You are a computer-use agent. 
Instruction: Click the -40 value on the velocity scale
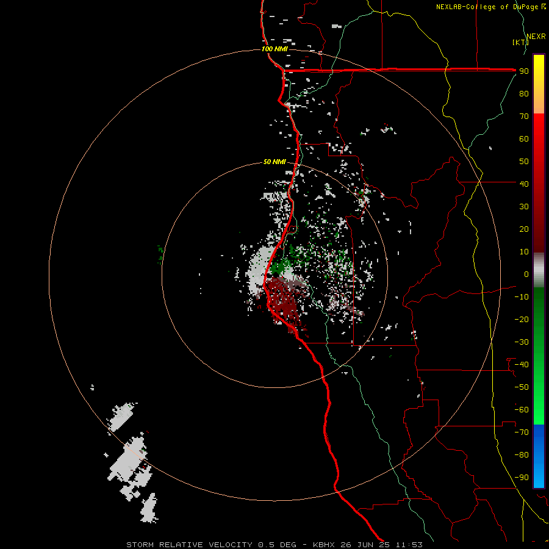tap(522, 365)
